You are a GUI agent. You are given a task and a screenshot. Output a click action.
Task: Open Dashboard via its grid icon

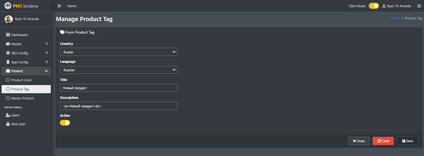click(8, 35)
